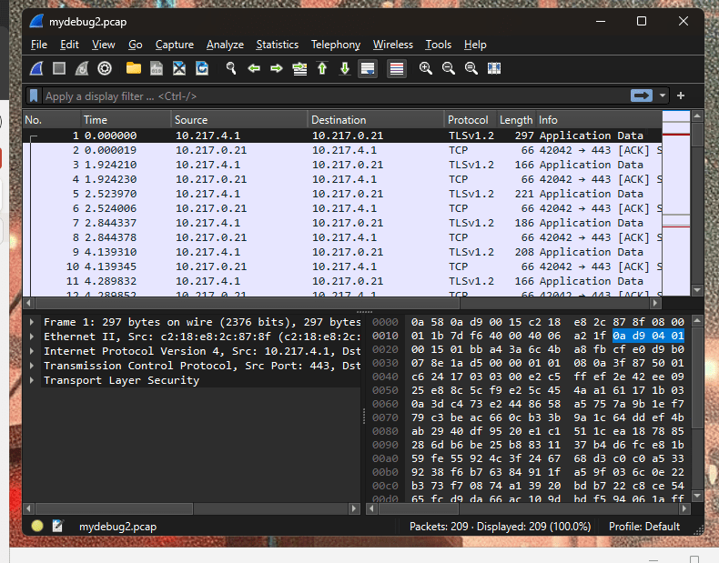Open the Edit menu
719x563 pixels.
click(x=69, y=45)
